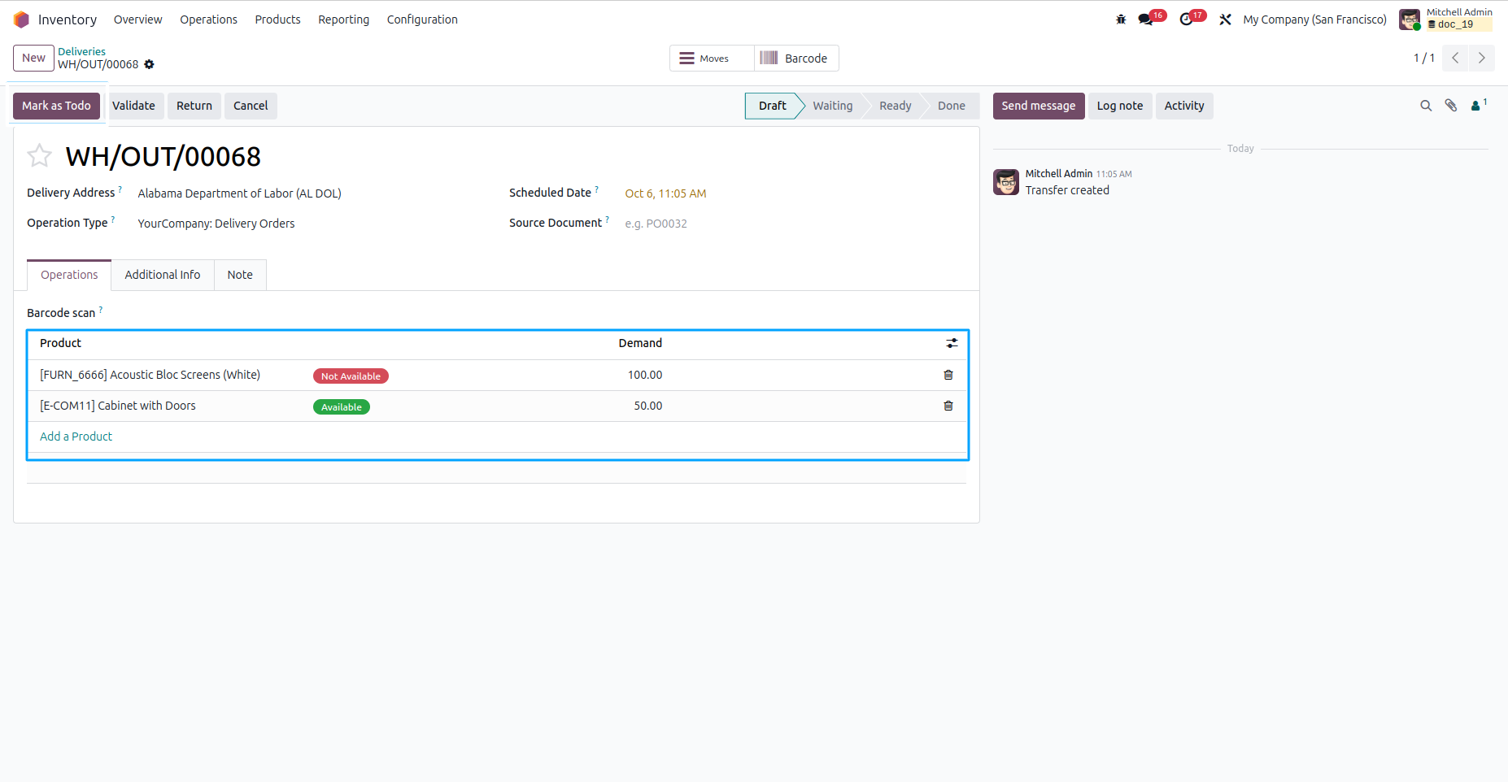The height and width of the screenshot is (782, 1508).
Task: Show Source Document help tooltip mark
Action: pyautogui.click(x=607, y=219)
